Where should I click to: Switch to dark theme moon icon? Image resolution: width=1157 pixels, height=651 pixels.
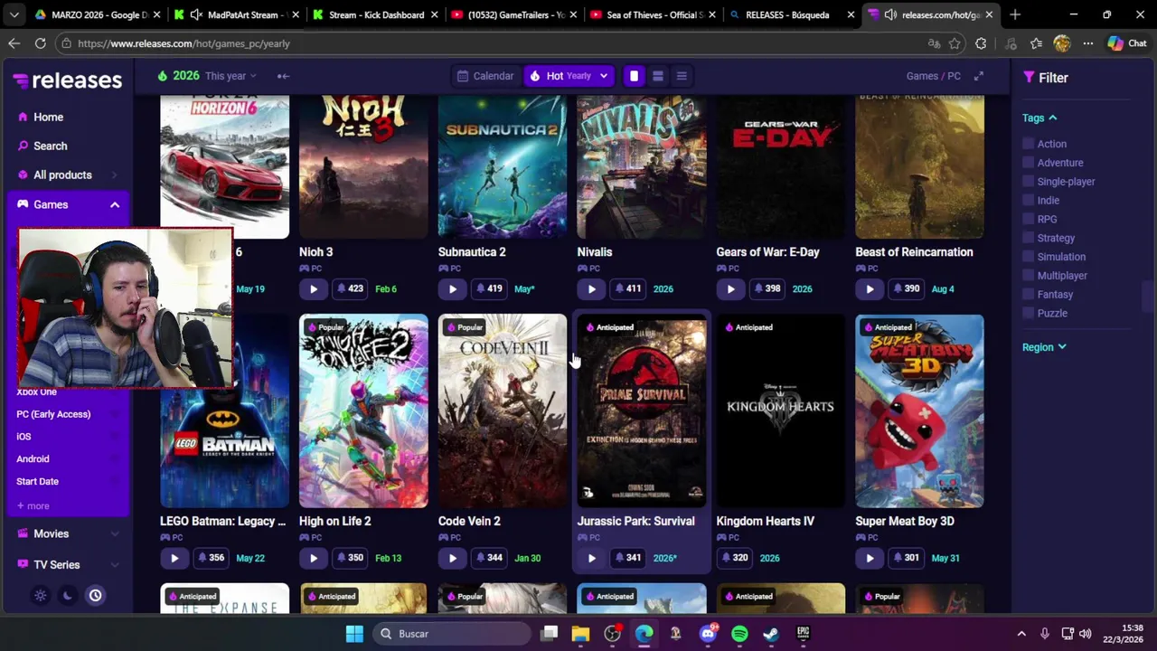67,595
